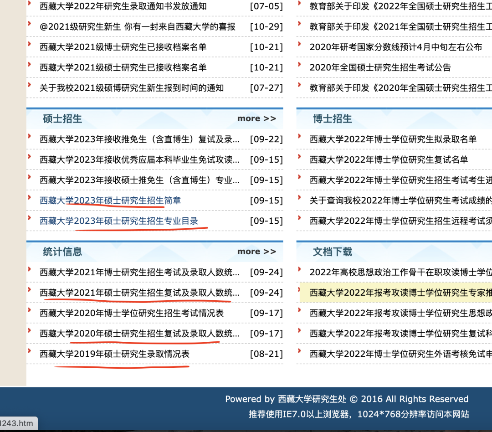Click date [08-21] beside 2019年硕士录取情况表

click(266, 354)
